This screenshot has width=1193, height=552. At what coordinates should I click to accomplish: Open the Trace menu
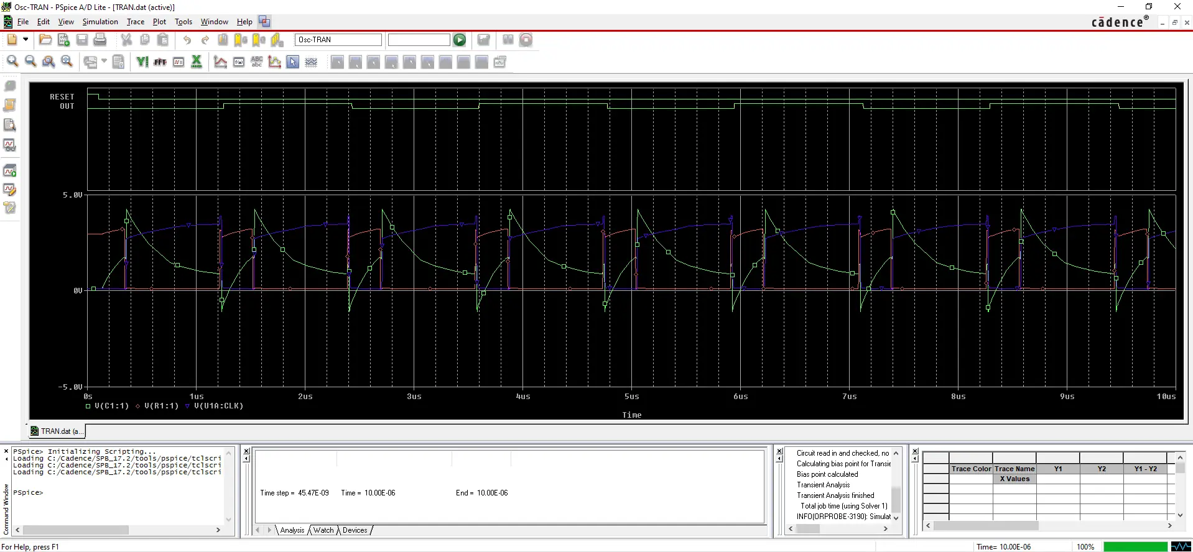point(135,22)
